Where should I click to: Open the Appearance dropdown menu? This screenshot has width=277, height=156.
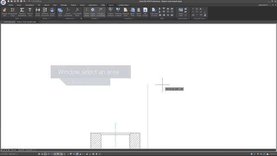click(264, 5)
